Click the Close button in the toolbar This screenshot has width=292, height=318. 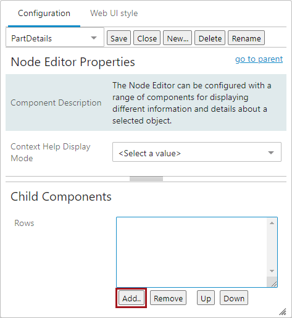[147, 38]
